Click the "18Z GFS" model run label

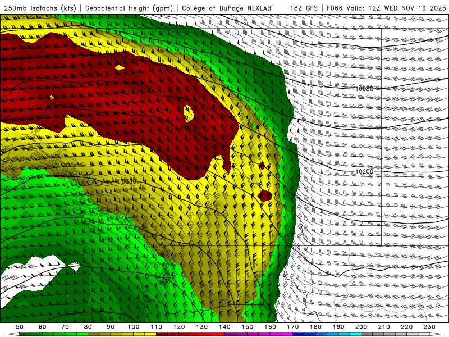click(304, 8)
